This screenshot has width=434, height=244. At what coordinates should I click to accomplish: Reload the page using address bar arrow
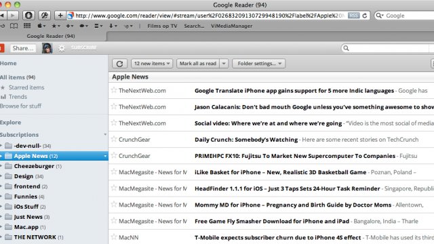[x=365, y=16]
